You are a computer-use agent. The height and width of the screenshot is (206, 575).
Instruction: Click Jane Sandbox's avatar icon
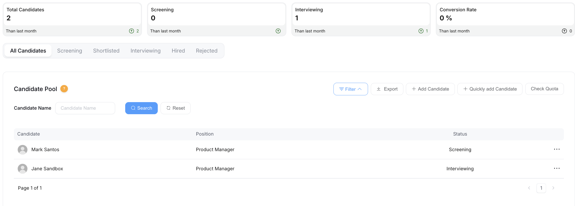coord(22,169)
